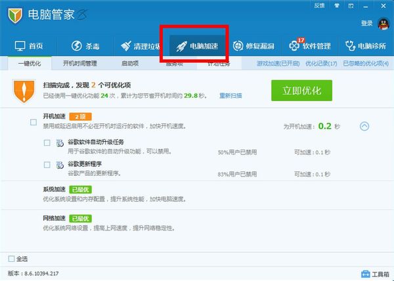394x281 pixels.
Task: Click 反馈 feedback in the title bar
Action: click(319, 5)
